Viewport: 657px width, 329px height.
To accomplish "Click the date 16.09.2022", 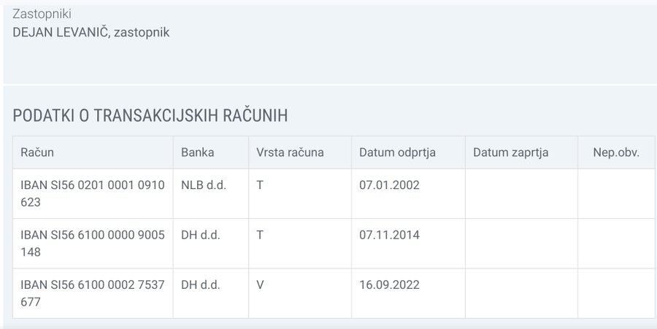I will click(x=389, y=285).
